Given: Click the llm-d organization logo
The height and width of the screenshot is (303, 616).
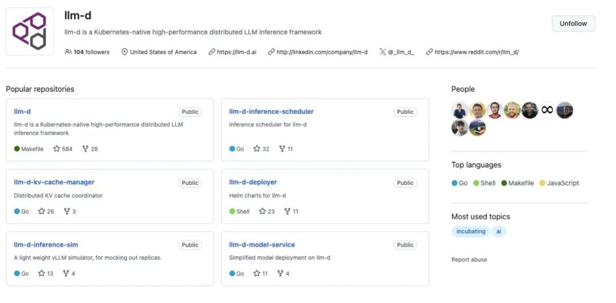Looking at the screenshot, I should coord(30,31).
